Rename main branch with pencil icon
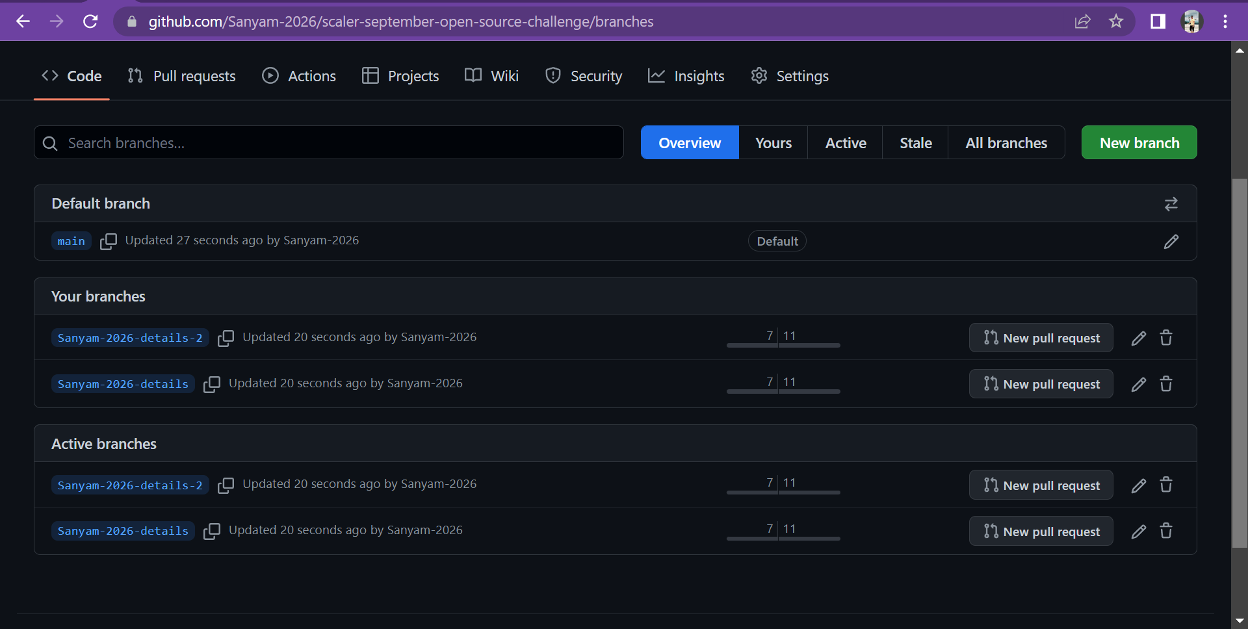The image size is (1248, 629). pyautogui.click(x=1171, y=241)
